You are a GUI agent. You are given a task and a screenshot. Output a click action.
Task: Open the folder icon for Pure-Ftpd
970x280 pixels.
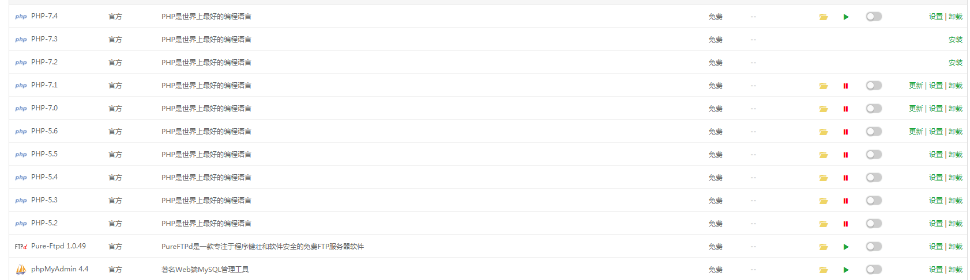tap(824, 247)
